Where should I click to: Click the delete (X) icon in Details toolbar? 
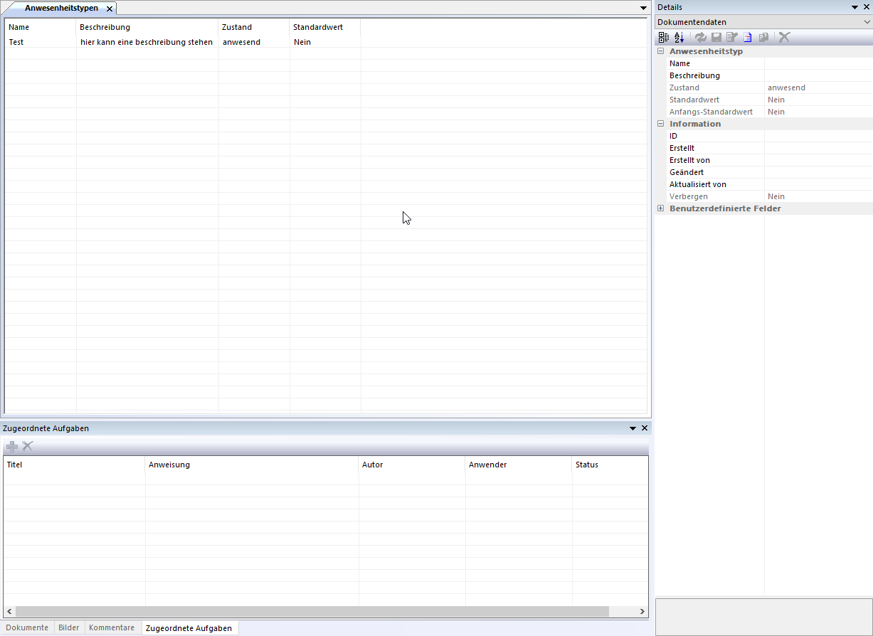tap(783, 37)
